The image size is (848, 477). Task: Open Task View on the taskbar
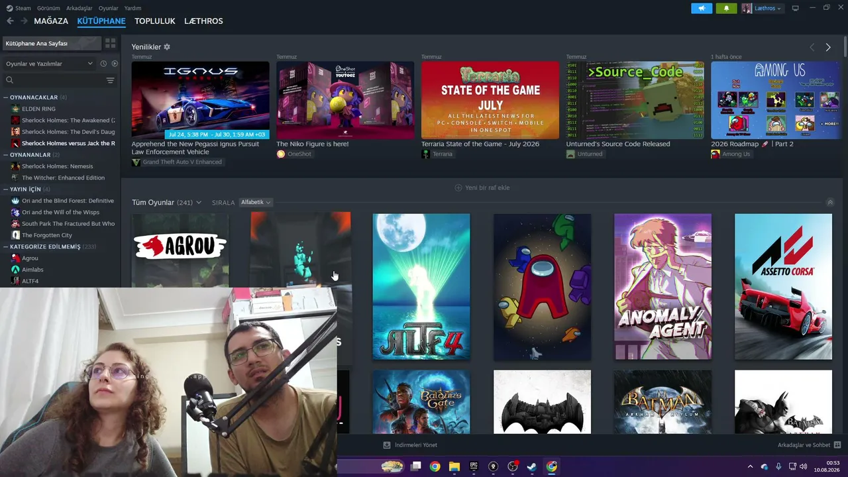(x=415, y=466)
